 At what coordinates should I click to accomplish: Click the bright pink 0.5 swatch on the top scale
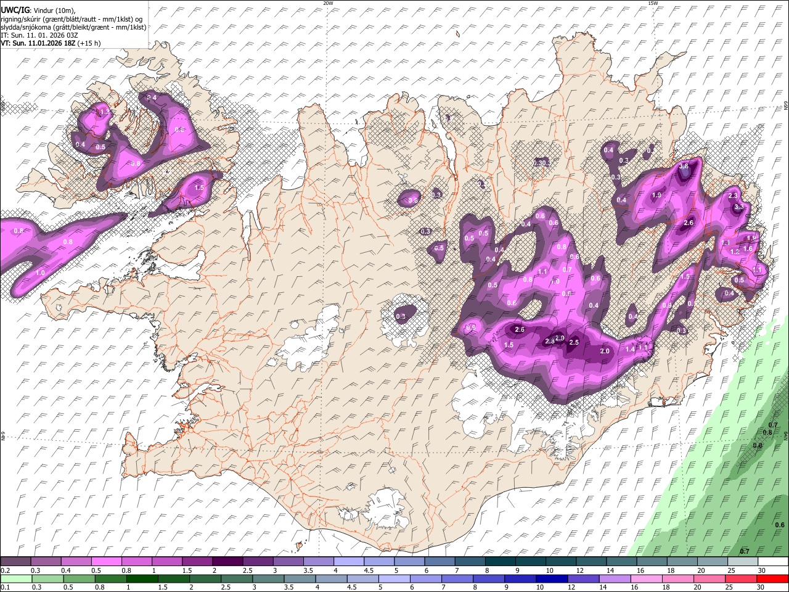(107, 561)
